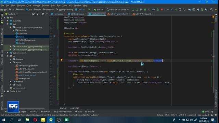219x123 pixels.
Task: Click the Project Structure folder icon
Action: (189, 10)
